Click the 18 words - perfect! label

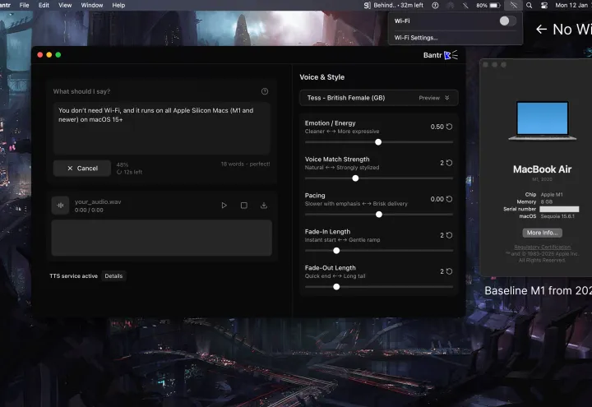click(x=245, y=164)
